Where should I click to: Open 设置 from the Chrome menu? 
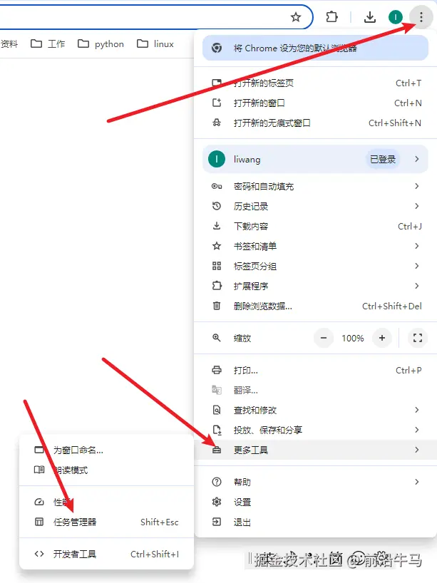[x=315, y=502]
